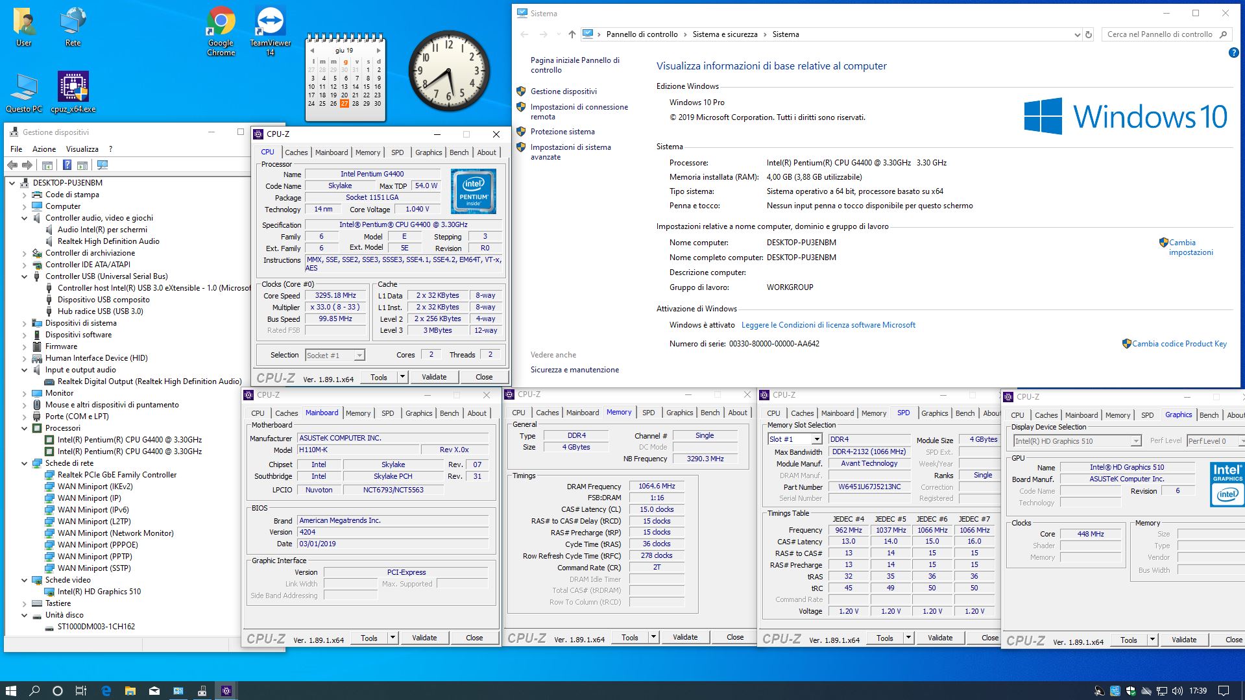Viewport: 1245px width, 700px height.
Task: Switch to Caches tab in the Intel Pentium G4400 CPU-Z window
Action: (296, 152)
